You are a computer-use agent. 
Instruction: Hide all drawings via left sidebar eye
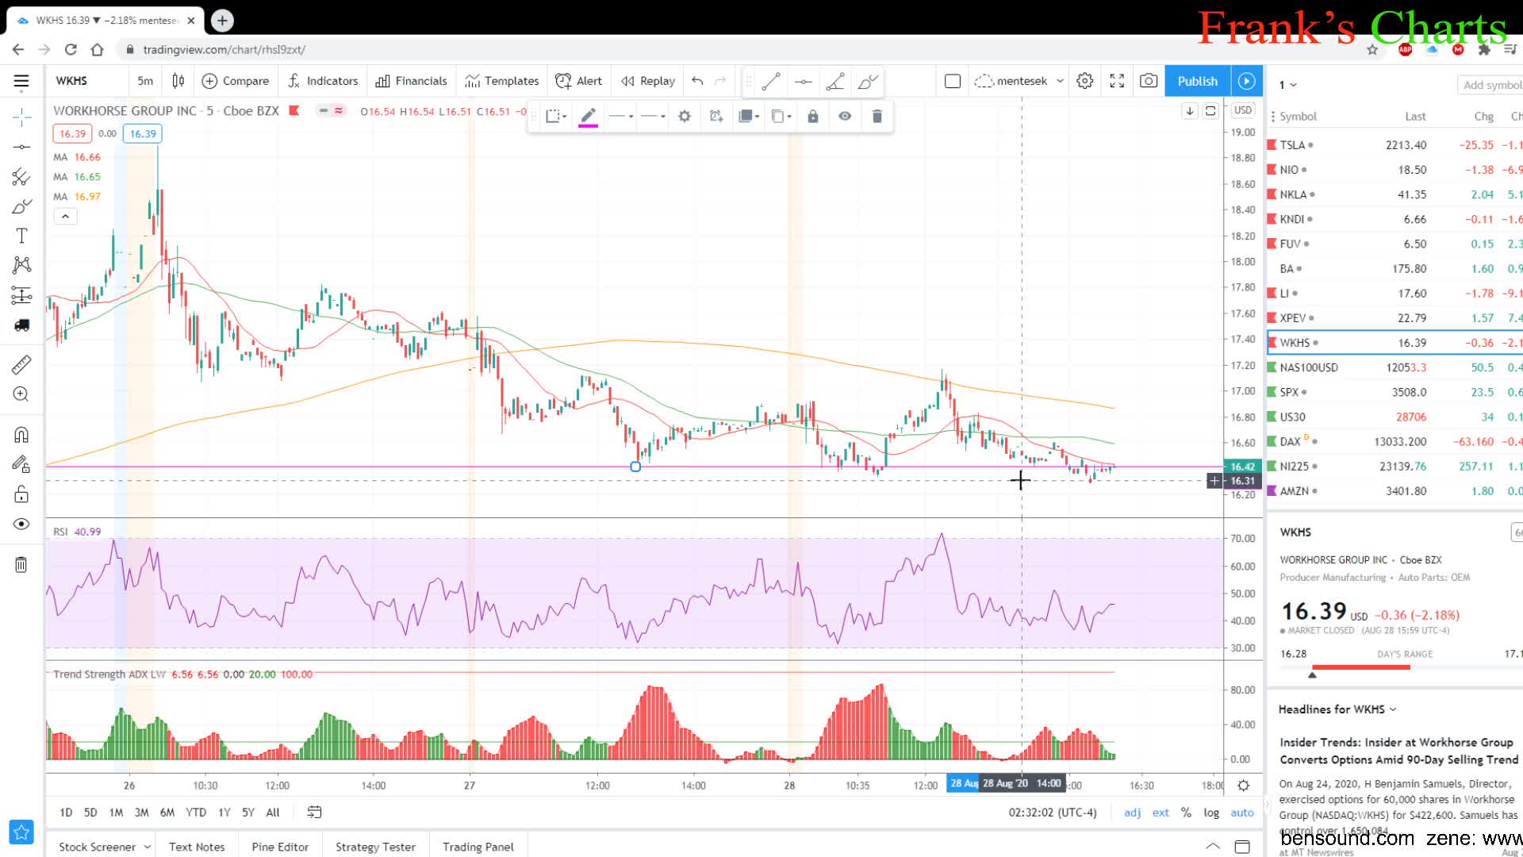pyautogui.click(x=21, y=525)
